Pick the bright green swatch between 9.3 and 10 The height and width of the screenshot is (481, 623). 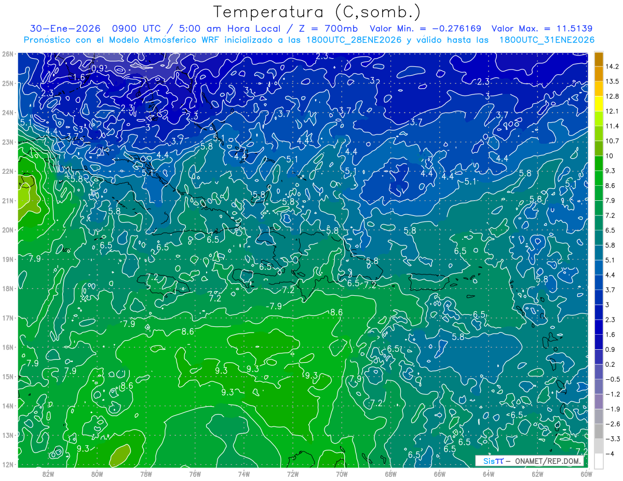click(599, 163)
